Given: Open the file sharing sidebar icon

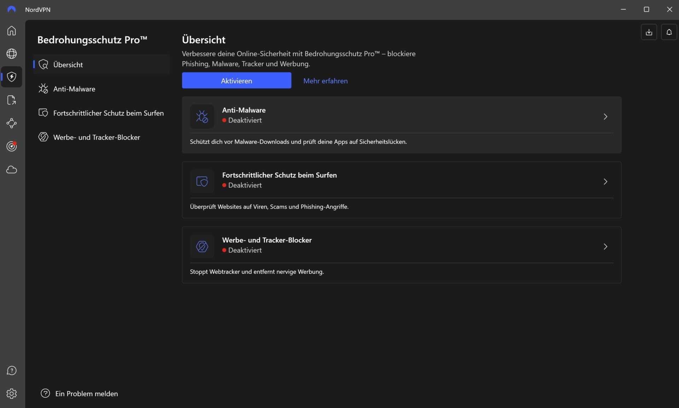Looking at the screenshot, I should [12, 100].
